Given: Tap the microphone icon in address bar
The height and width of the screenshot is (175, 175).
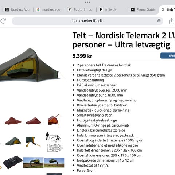Looking at the screenshot, I should [x=159, y=21].
